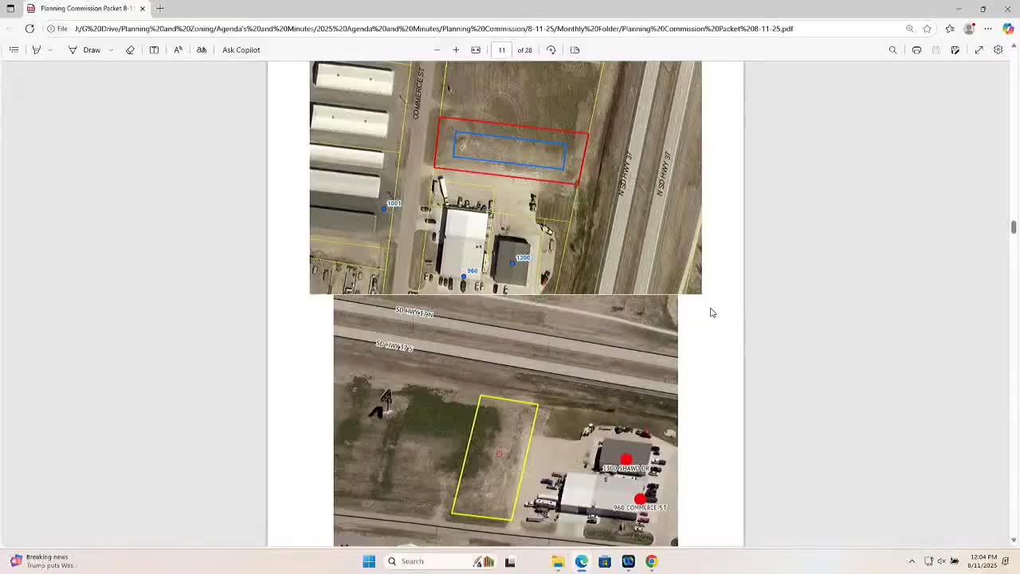This screenshot has width=1020, height=574.
Task: Open the PDF table of contents panel
Action: (x=14, y=49)
